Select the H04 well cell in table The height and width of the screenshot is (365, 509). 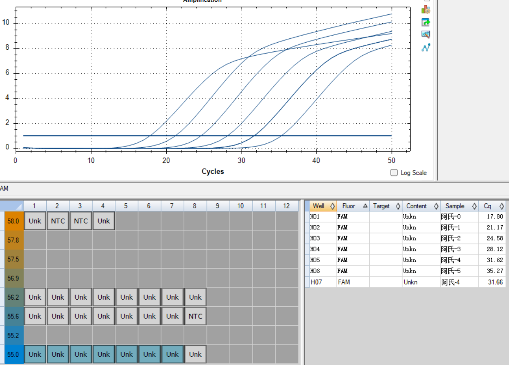tap(323, 249)
